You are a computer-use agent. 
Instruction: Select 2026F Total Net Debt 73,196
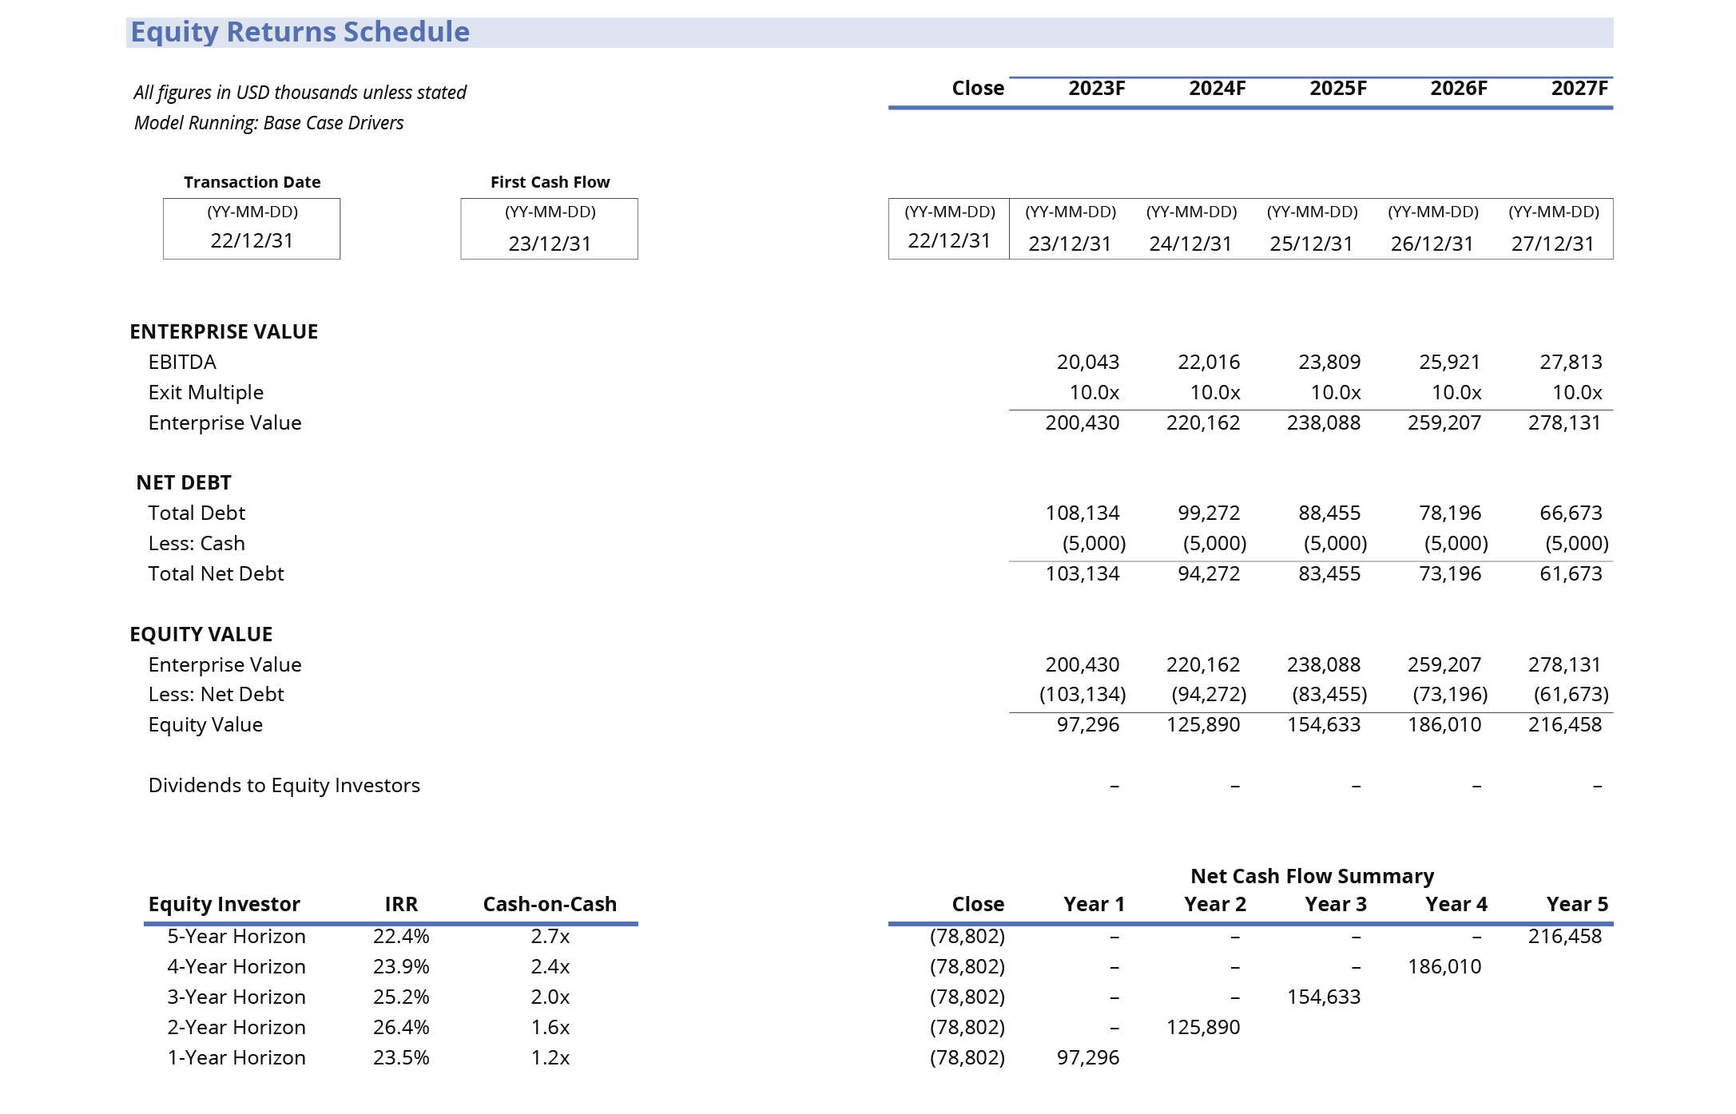click(x=1449, y=573)
